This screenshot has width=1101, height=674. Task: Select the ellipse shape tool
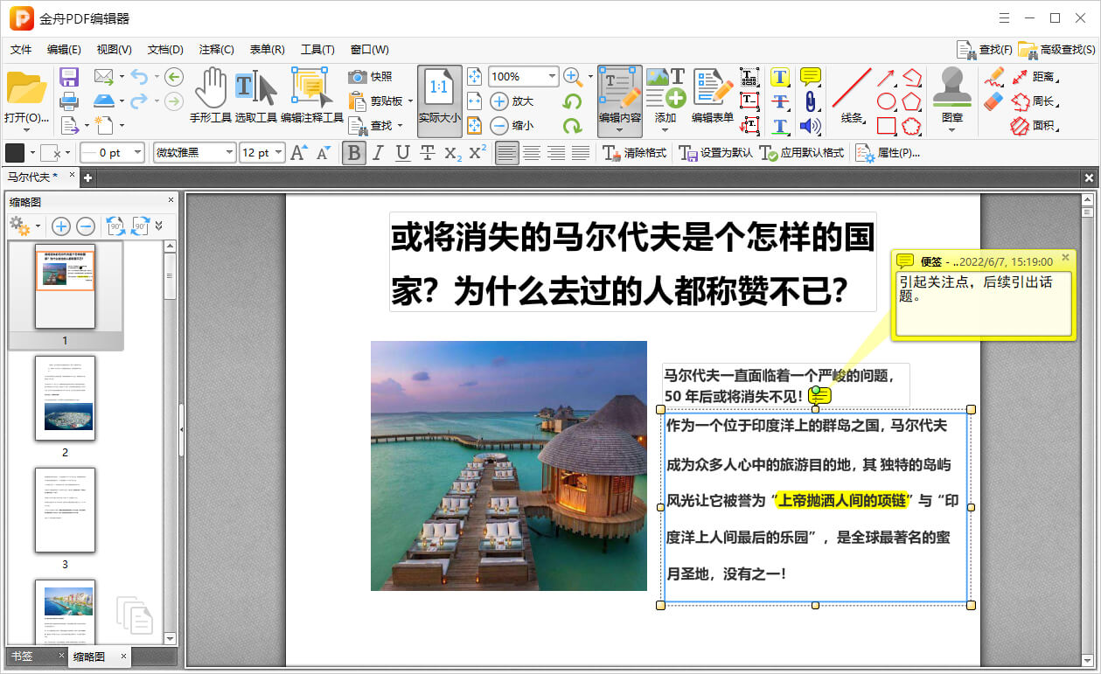(x=886, y=101)
